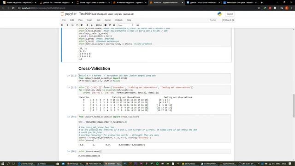This screenshot has width=295, height=166.
Task: Click the Python 3 kernel indicator
Action: coord(229,20)
